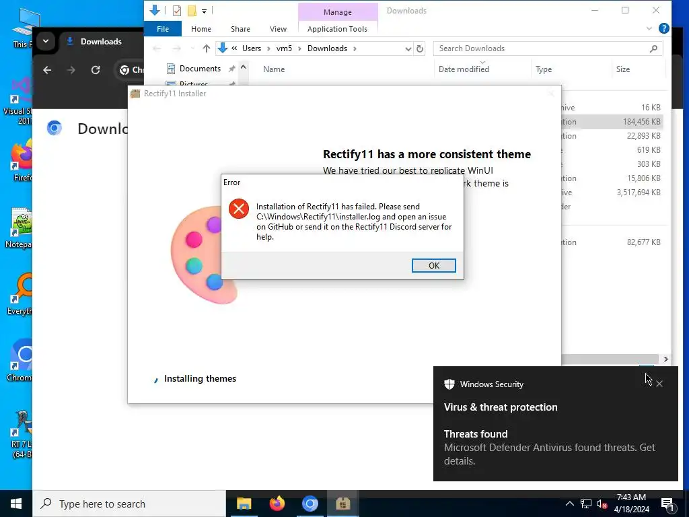
Task: Click the navigation pane scroll up arrow
Action: [243, 67]
